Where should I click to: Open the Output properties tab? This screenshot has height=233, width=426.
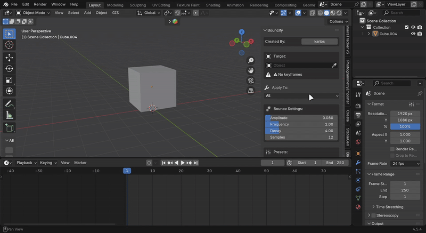[358, 115]
